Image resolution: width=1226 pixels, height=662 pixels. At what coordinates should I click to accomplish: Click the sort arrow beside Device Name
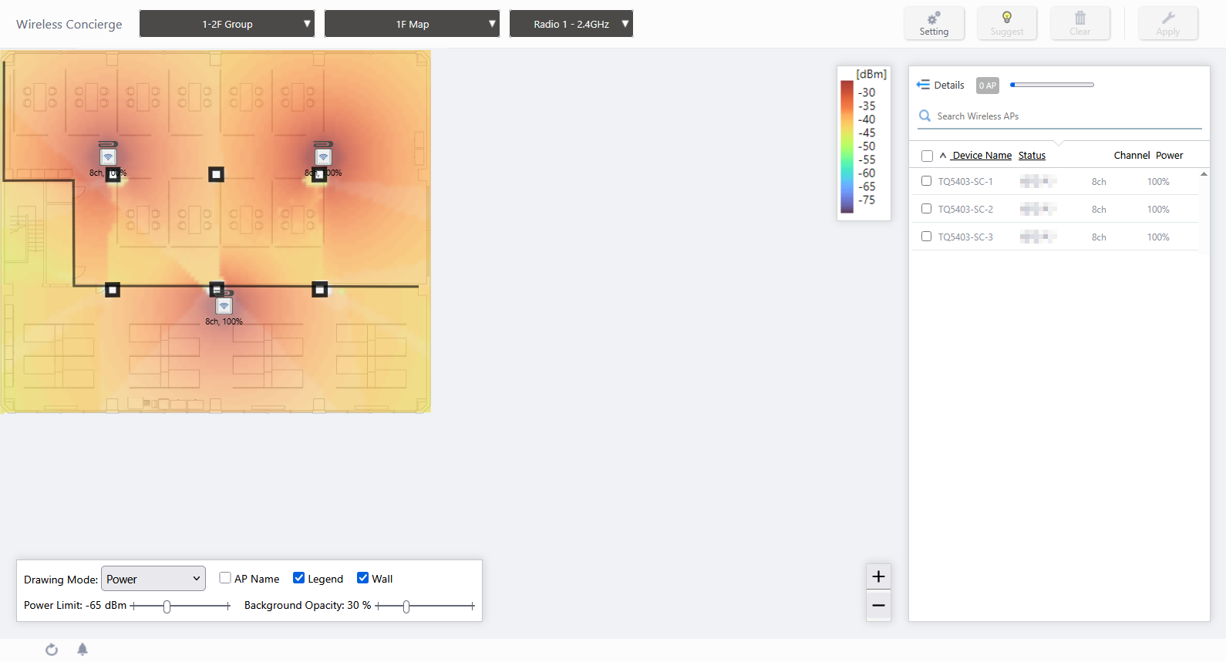(943, 156)
